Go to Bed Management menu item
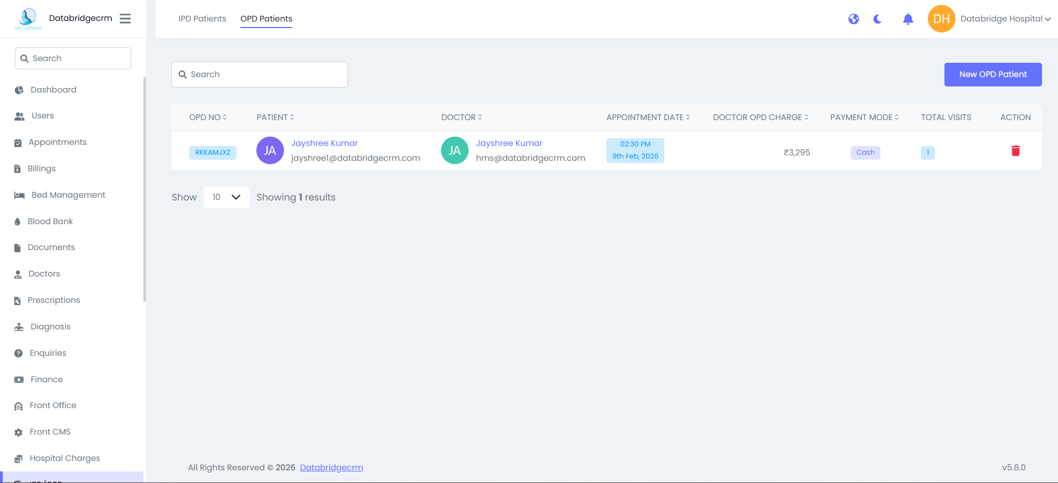 click(68, 195)
